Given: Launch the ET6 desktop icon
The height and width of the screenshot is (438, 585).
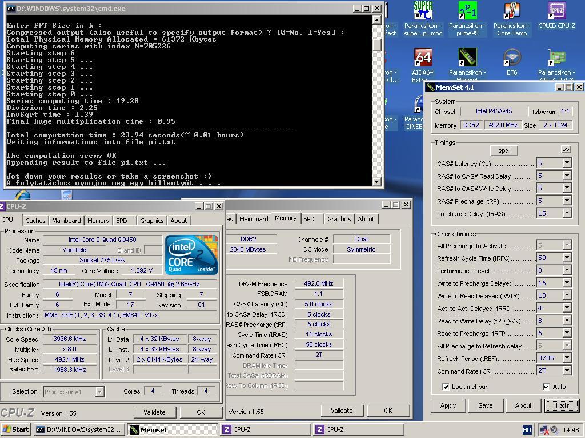Looking at the screenshot, I should (x=512, y=63).
